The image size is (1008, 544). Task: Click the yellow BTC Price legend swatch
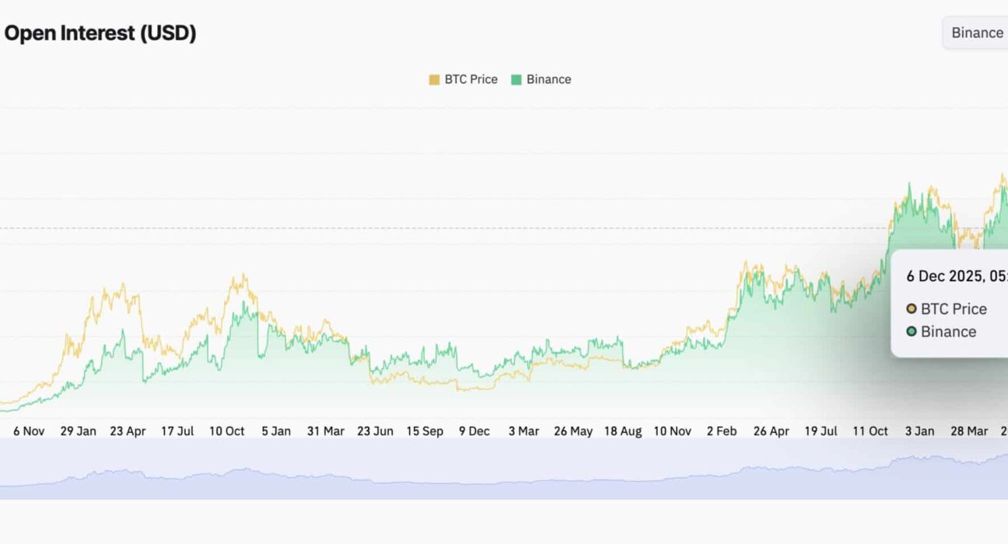pyautogui.click(x=434, y=79)
